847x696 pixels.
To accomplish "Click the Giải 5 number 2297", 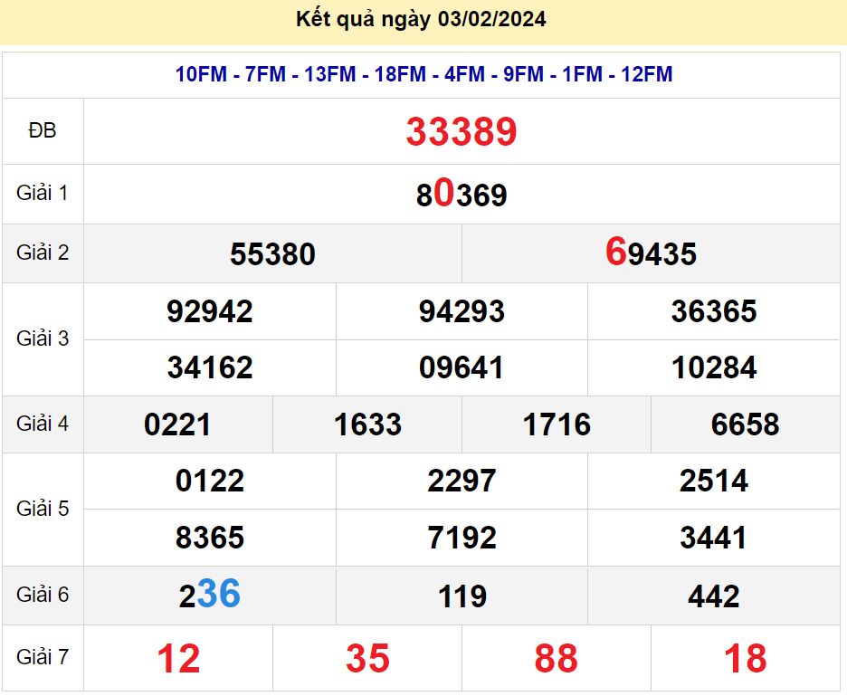I will [462, 481].
